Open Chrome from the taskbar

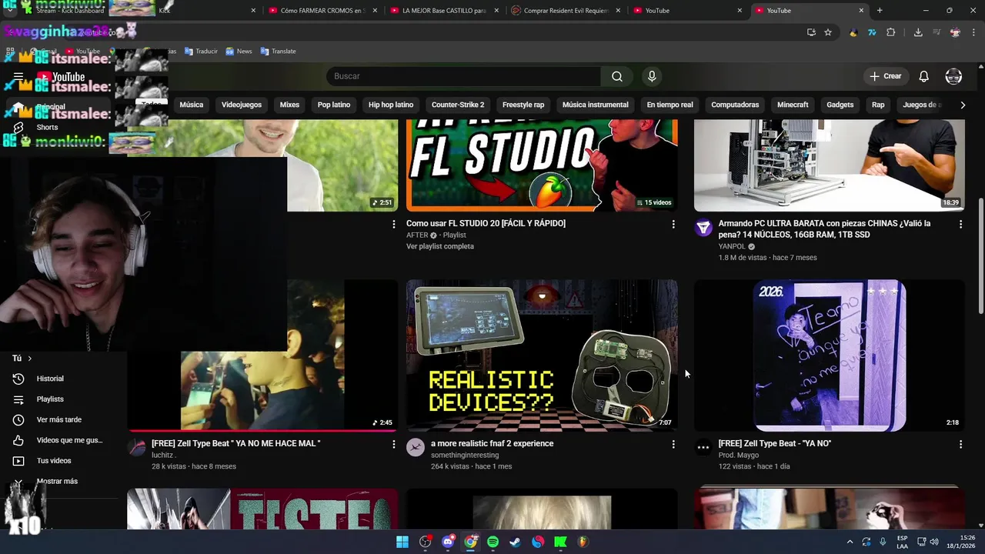point(470,542)
